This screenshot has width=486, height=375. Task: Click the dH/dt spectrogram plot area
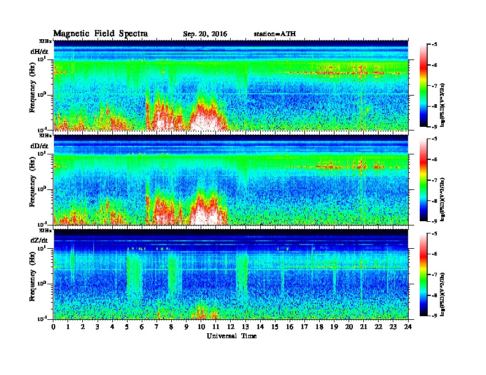[x=231, y=85]
